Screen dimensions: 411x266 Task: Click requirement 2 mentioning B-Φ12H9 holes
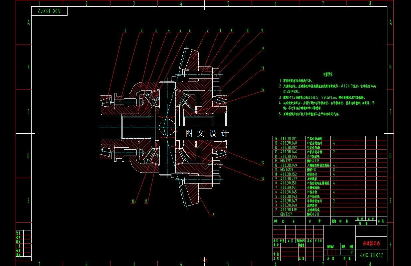click(x=327, y=88)
